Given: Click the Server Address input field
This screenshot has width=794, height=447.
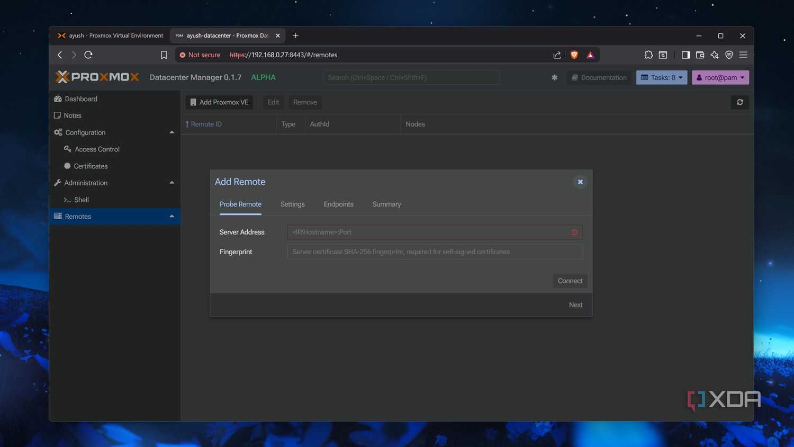Looking at the screenshot, I should tap(435, 232).
